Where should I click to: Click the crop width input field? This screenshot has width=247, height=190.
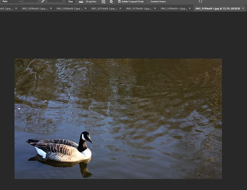click(x=30, y=1)
